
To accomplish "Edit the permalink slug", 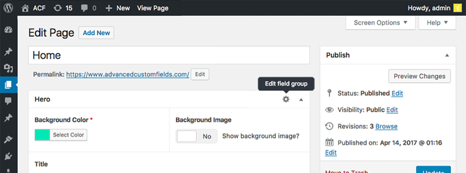I will pyautogui.click(x=200, y=74).
